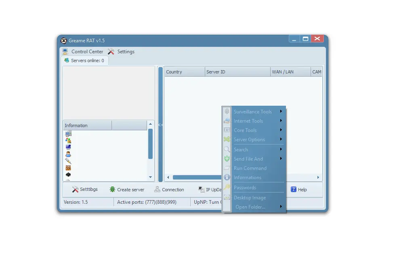Expand the Surveillance Tools submenu arrow
The image size is (395, 253).
pyautogui.click(x=281, y=112)
